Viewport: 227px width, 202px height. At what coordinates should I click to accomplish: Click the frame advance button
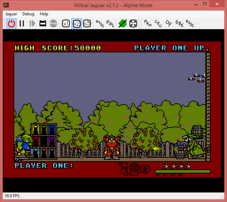click(x=32, y=23)
